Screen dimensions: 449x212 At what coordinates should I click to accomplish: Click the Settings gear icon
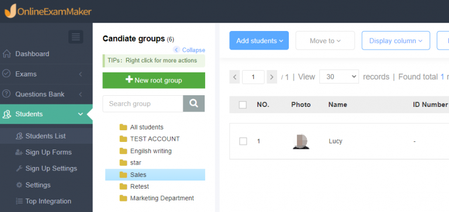point(19,185)
